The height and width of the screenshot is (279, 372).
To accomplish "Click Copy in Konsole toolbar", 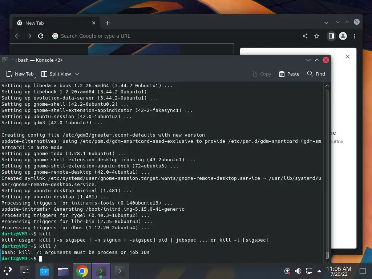I will pos(261,74).
